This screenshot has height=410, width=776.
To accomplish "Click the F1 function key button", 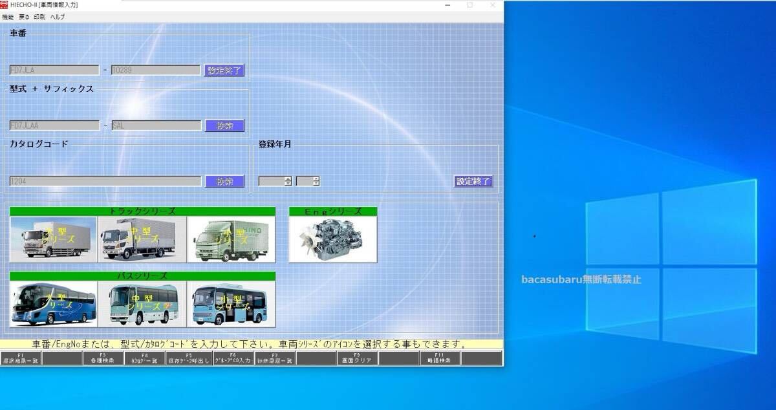I will [x=21, y=358].
